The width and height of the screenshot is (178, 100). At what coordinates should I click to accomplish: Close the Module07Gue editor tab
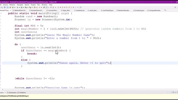point(11,10)
